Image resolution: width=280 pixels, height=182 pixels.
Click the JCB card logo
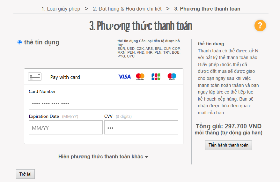click(x=156, y=77)
